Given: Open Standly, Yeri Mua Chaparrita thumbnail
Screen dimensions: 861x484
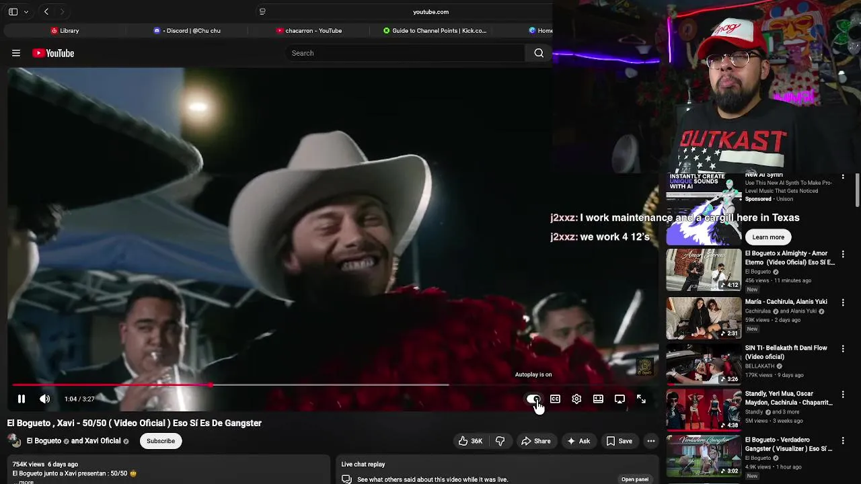Looking at the screenshot, I should [x=704, y=409].
